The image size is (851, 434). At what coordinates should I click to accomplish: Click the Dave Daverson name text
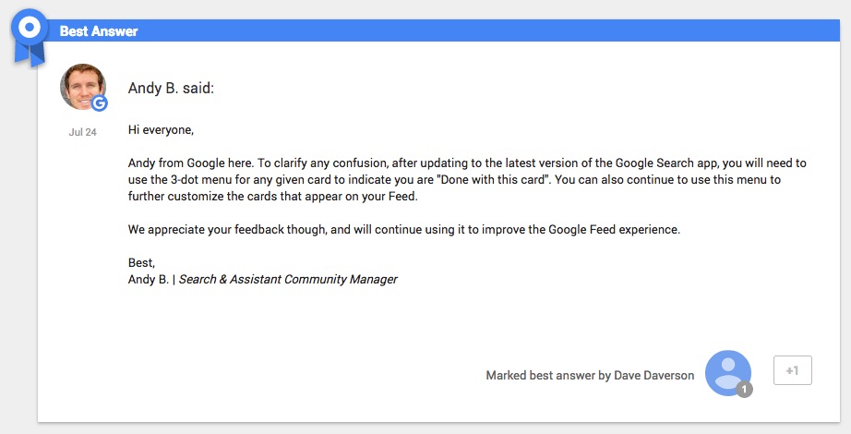click(x=654, y=375)
